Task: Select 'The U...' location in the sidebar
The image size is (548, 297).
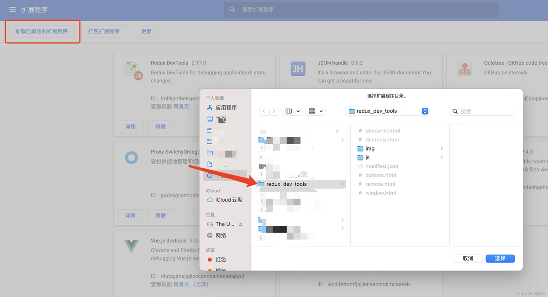Action: pos(221,224)
